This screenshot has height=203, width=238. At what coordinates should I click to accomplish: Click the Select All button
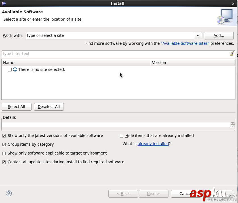[16, 107]
